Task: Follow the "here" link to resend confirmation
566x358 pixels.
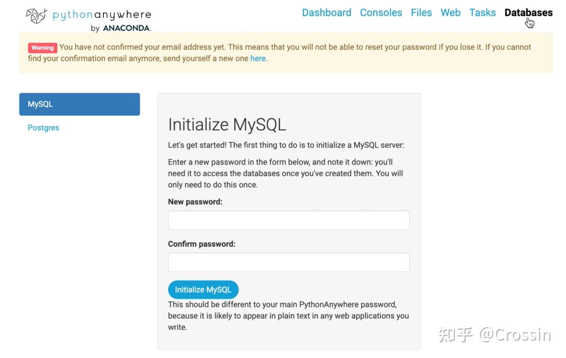Action: pos(258,59)
